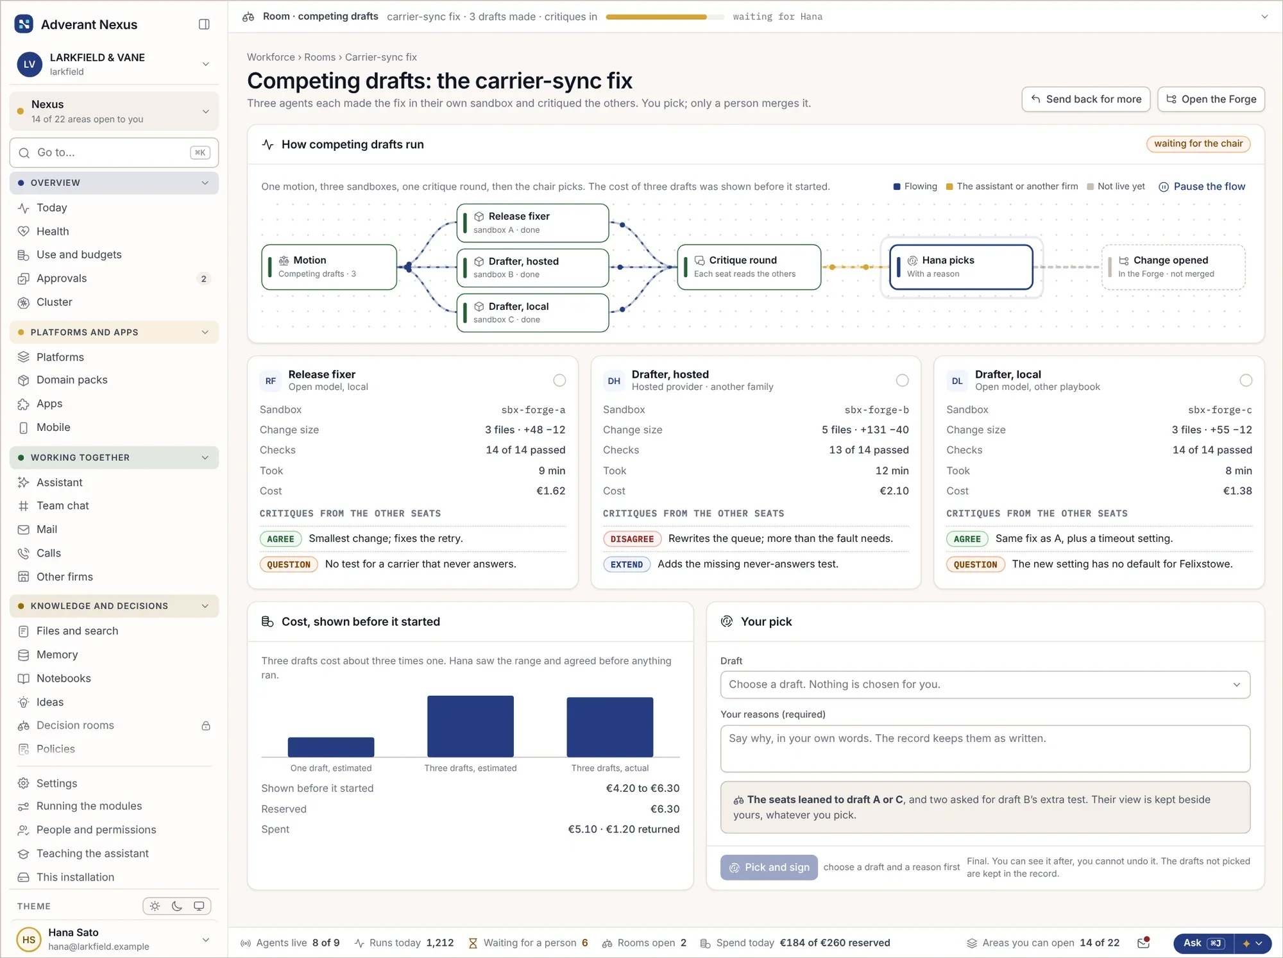Viewport: 1283px width, 958px height.
Task: Open Notebooks in the sidebar
Action: coord(114,678)
